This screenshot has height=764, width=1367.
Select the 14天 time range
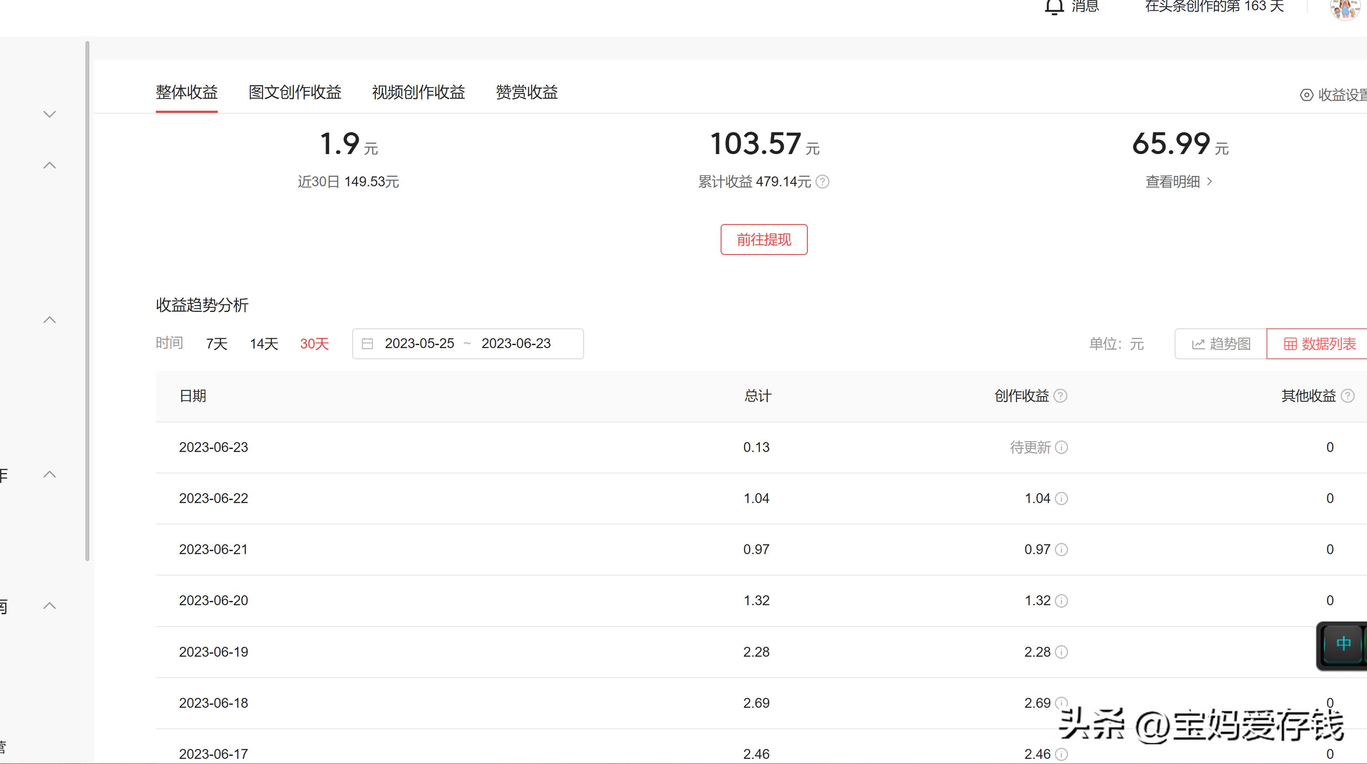coord(264,344)
